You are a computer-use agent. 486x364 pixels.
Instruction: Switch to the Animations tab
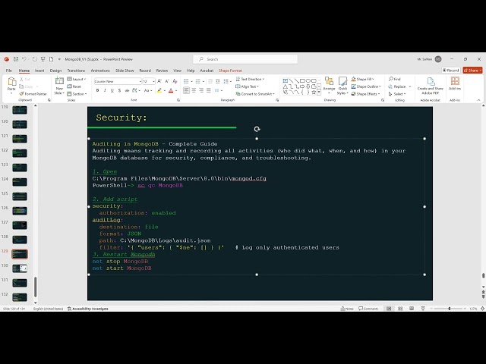pos(100,71)
